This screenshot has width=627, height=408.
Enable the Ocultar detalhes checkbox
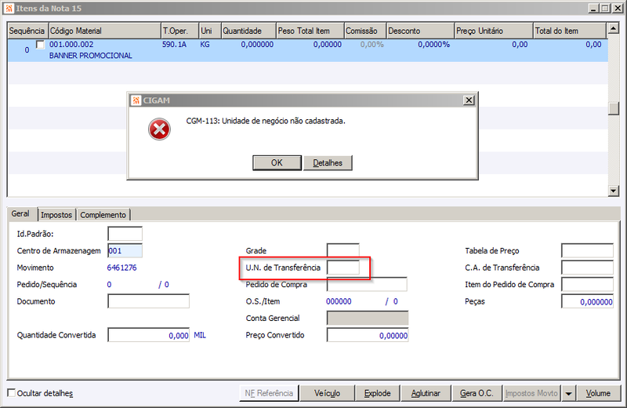point(12,393)
